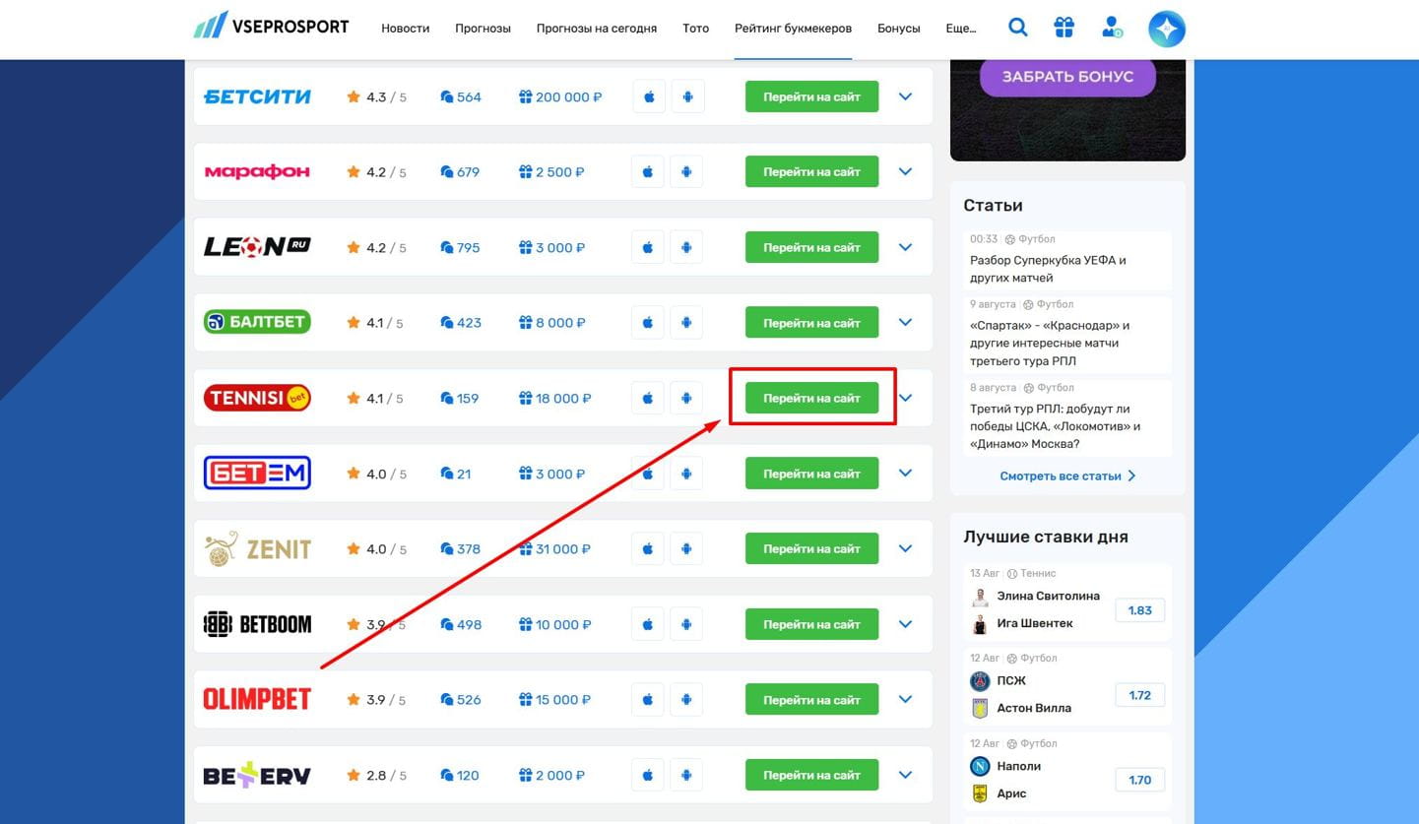1419x824 pixels.
Task: Open Leon reviews count 795
Action: tap(461, 248)
